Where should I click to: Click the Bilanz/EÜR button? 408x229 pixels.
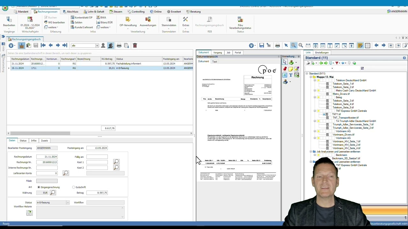(x=105, y=22)
